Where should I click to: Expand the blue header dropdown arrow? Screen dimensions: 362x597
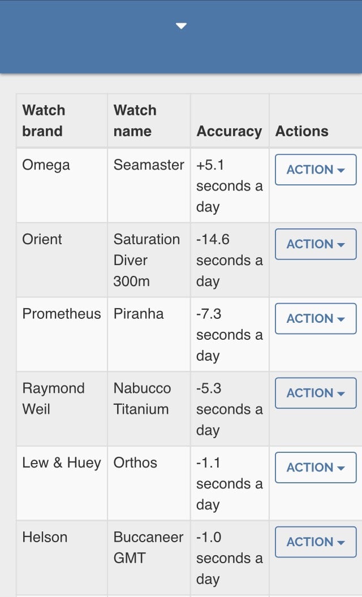pos(181,26)
